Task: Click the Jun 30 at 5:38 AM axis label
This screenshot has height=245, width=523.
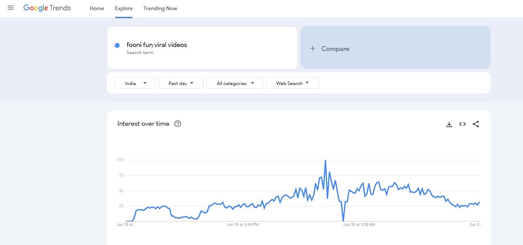Action: [359, 225]
